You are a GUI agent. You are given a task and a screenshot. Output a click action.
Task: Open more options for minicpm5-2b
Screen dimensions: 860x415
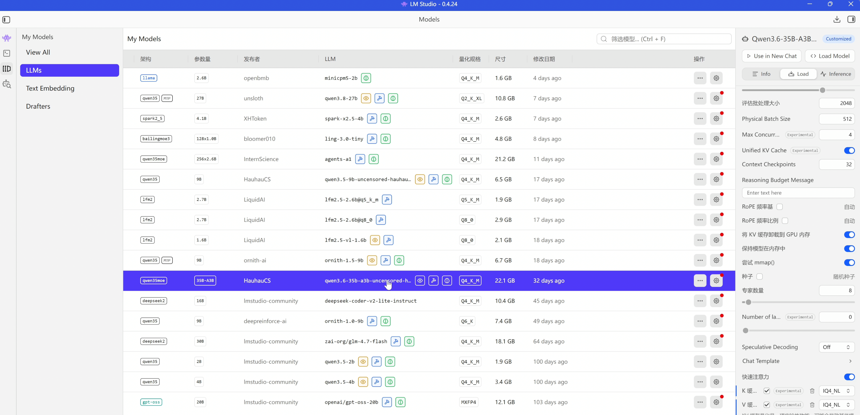tap(700, 78)
